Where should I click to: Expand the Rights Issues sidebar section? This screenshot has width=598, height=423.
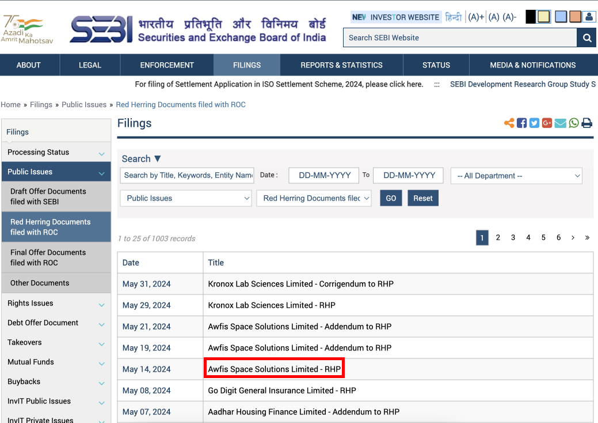56,304
